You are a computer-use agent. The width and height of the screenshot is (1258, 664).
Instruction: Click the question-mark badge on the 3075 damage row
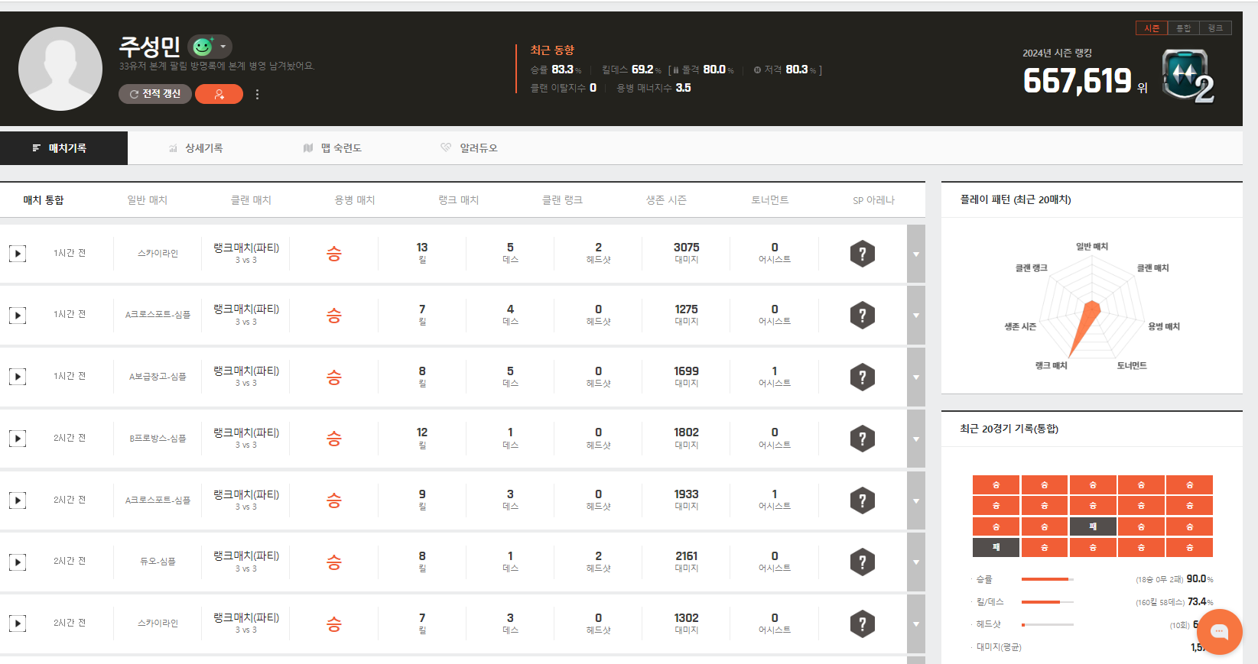pos(862,254)
